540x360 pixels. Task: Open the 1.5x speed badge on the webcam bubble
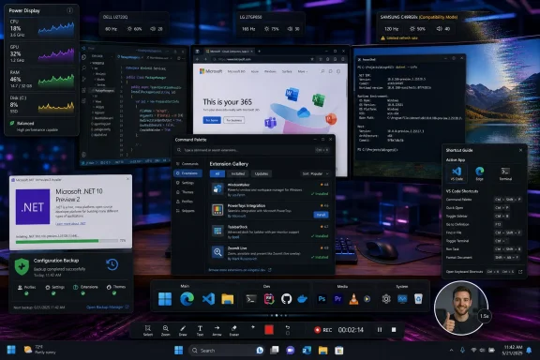[484, 316]
